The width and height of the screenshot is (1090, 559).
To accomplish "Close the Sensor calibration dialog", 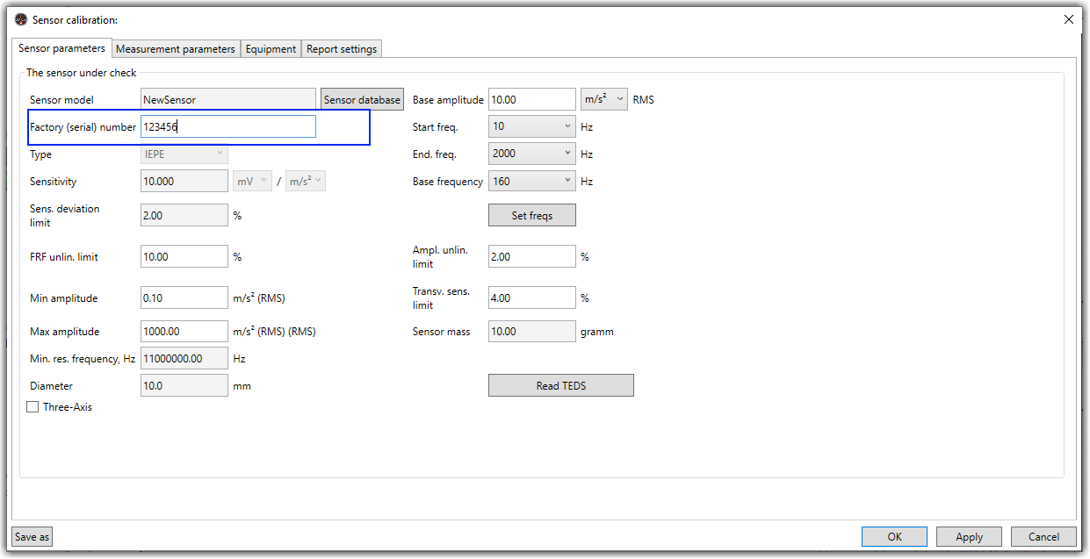I will coord(1068,19).
